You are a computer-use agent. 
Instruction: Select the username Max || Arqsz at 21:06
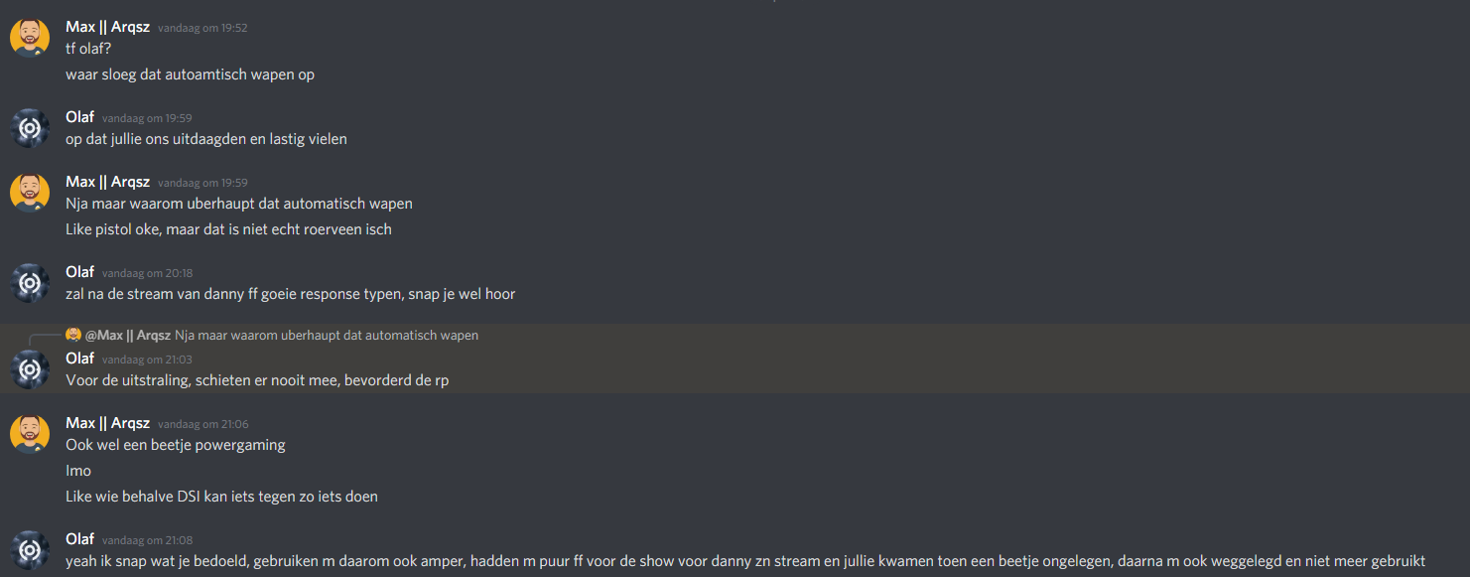[x=108, y=423]
